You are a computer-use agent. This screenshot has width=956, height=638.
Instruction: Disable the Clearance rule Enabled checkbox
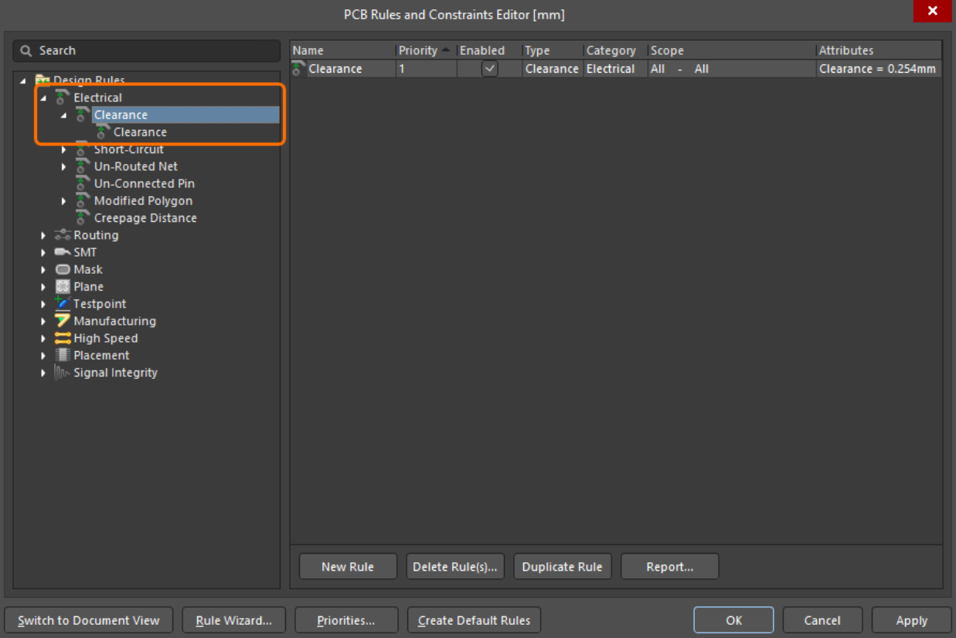click(489, 69)
